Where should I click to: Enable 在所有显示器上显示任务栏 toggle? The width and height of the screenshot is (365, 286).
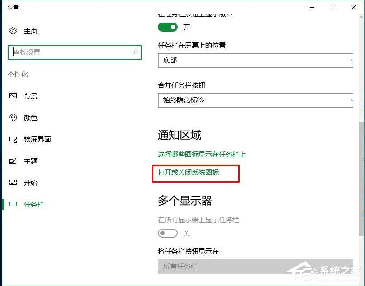tap(167, 233)
